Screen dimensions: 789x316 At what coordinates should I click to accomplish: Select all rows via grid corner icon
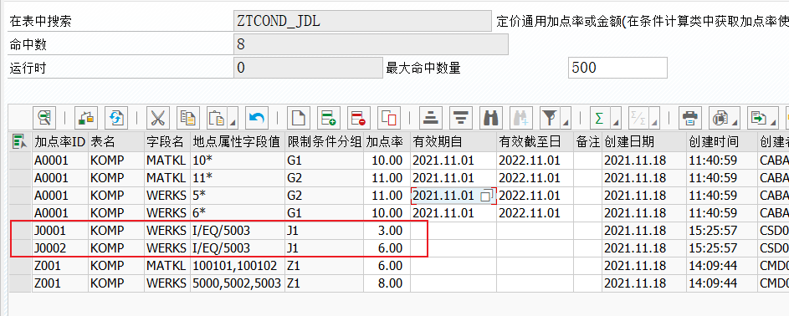20,142
